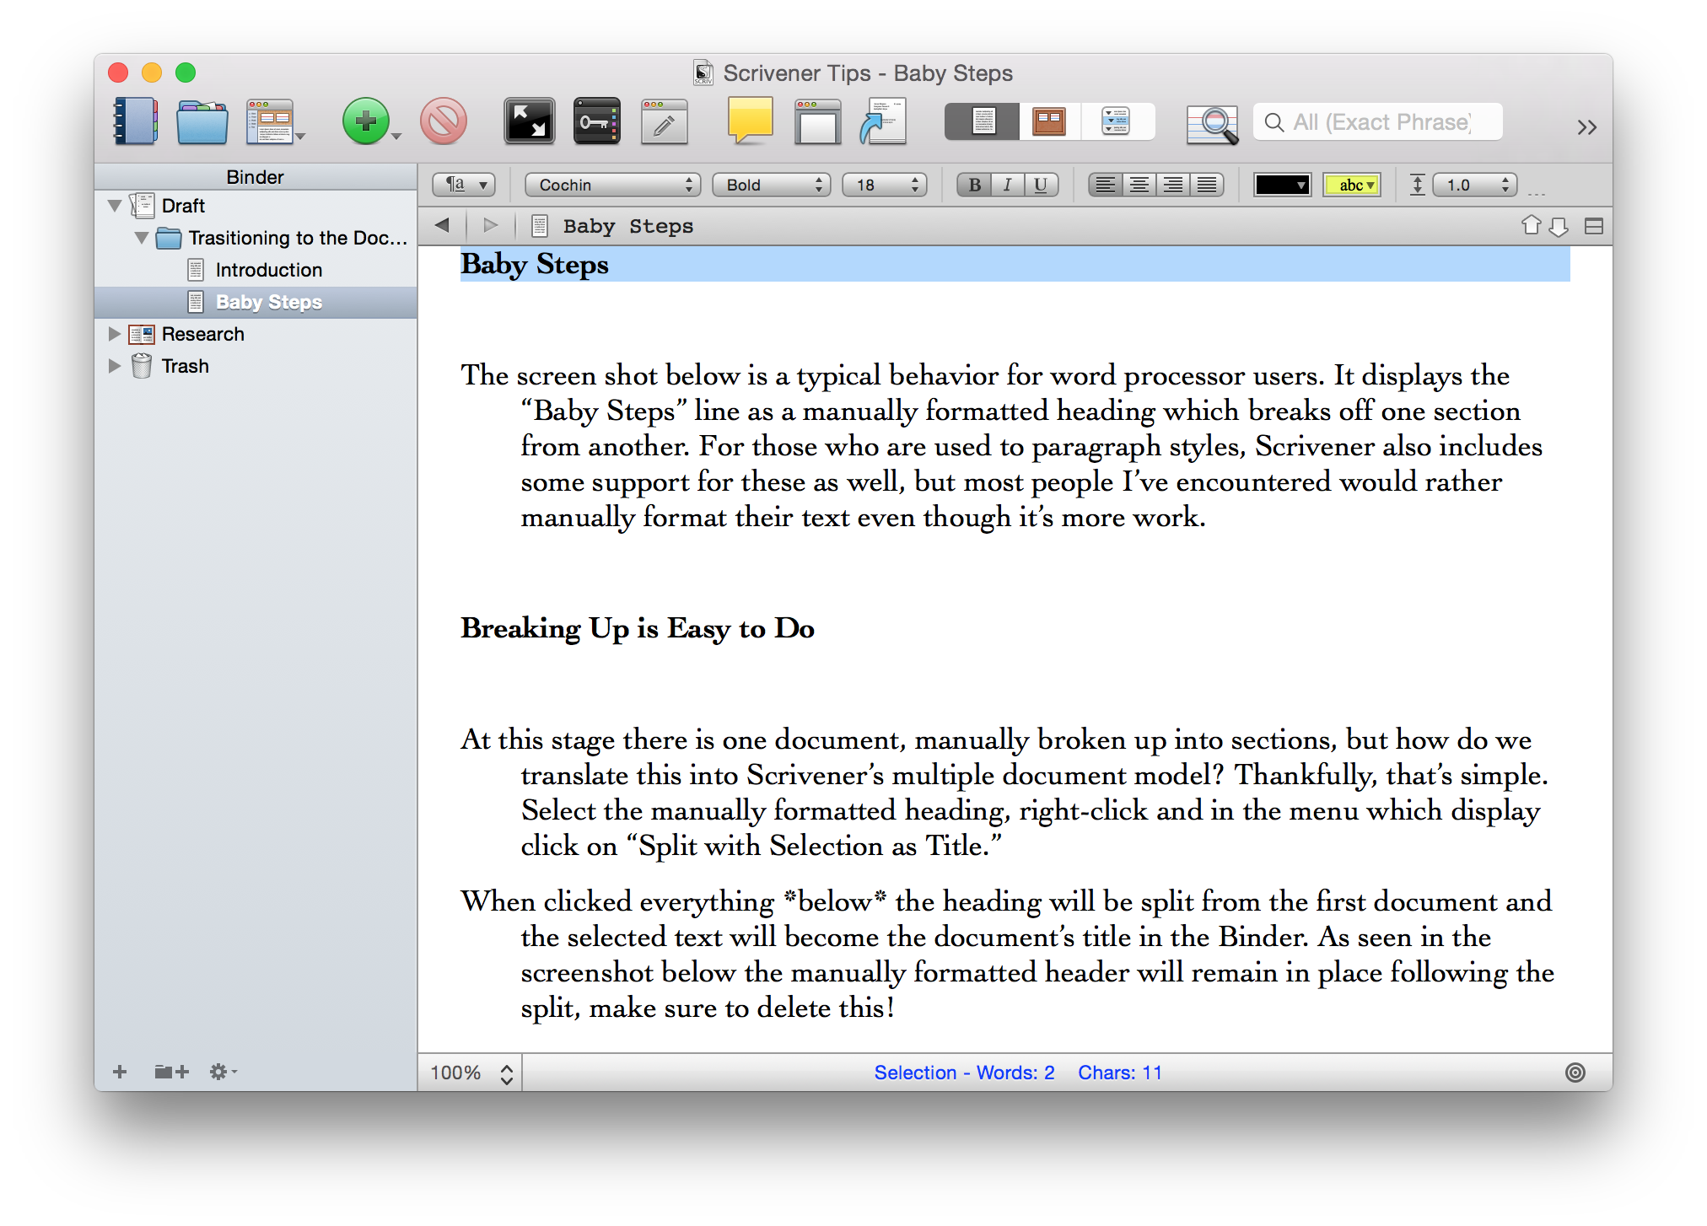Viewport: 1707px width, 1226px height.
Task: Toggle Italic formatting button
Action: point(1007,185)
